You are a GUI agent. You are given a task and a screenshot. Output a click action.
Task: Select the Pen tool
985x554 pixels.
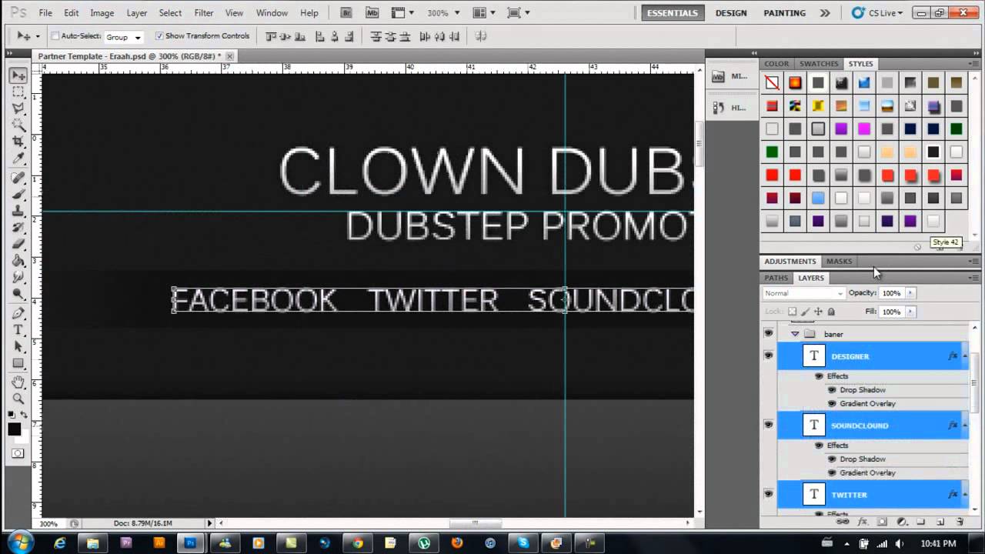[x=18, y=313]
